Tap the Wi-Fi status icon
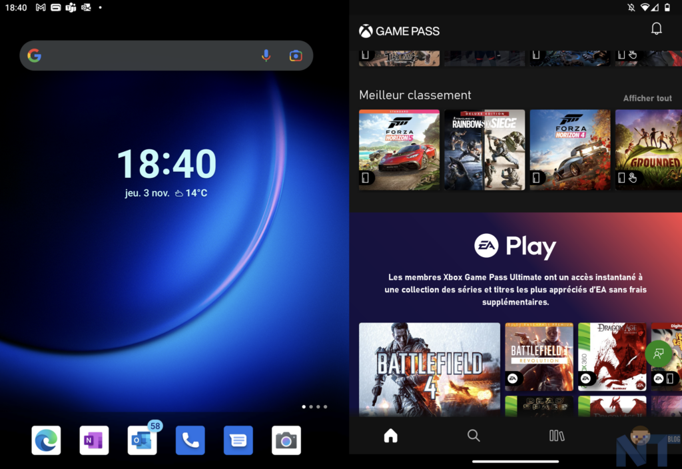 point(645,7)
